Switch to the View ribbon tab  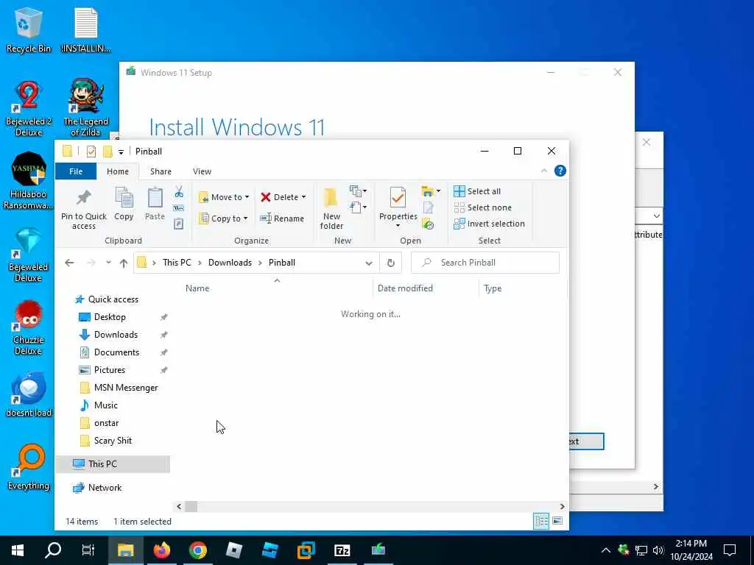(x=202, y=171)
